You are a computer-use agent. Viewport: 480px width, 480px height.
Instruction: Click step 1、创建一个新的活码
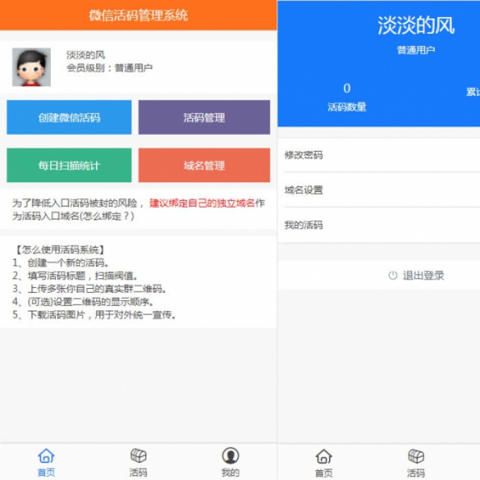(x=61, y=263)
